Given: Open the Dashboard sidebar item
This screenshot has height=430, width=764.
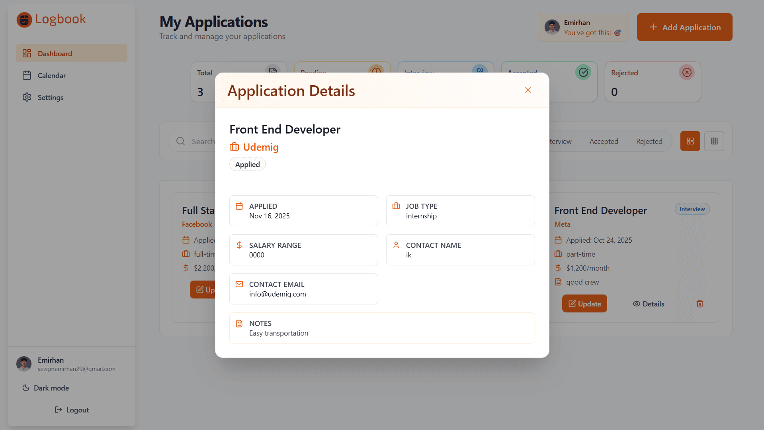Looking at the screenshot, I should tap(72, 53).
